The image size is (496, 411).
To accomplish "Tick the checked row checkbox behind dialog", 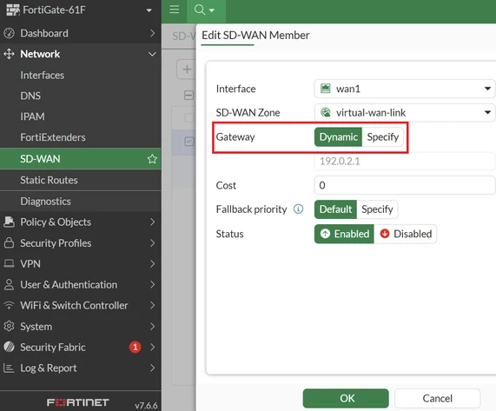I will (x=188, y=141).
